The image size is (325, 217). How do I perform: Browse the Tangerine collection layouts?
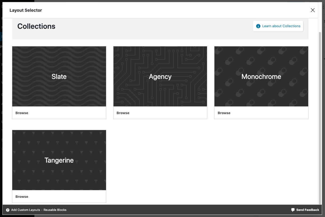pyautogui.click(x=22, y=197)
